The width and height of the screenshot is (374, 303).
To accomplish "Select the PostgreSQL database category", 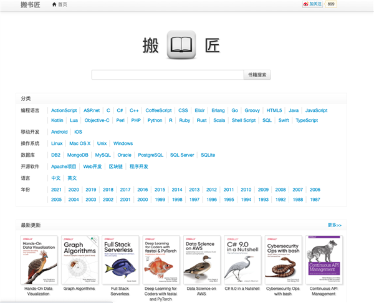I will [150, 155].
